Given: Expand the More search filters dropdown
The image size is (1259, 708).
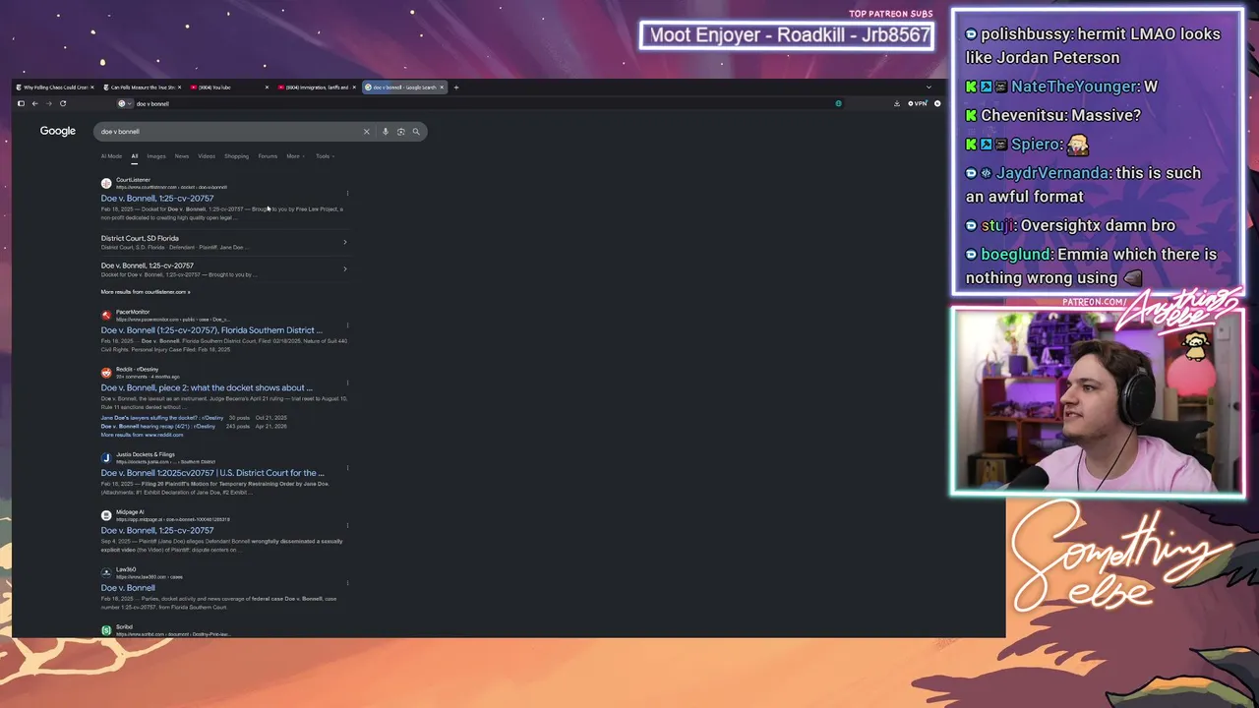Looking at the screenshot, I should [295, 156].
